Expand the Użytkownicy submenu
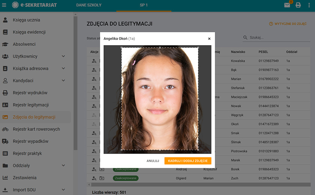 click(63, 56)
